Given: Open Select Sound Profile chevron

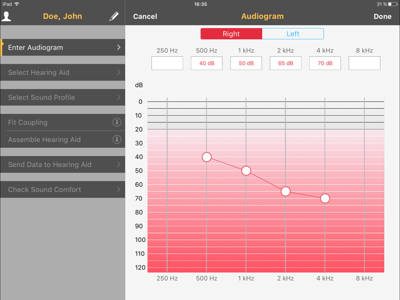Looking at the screenshot, I should 119,97.
